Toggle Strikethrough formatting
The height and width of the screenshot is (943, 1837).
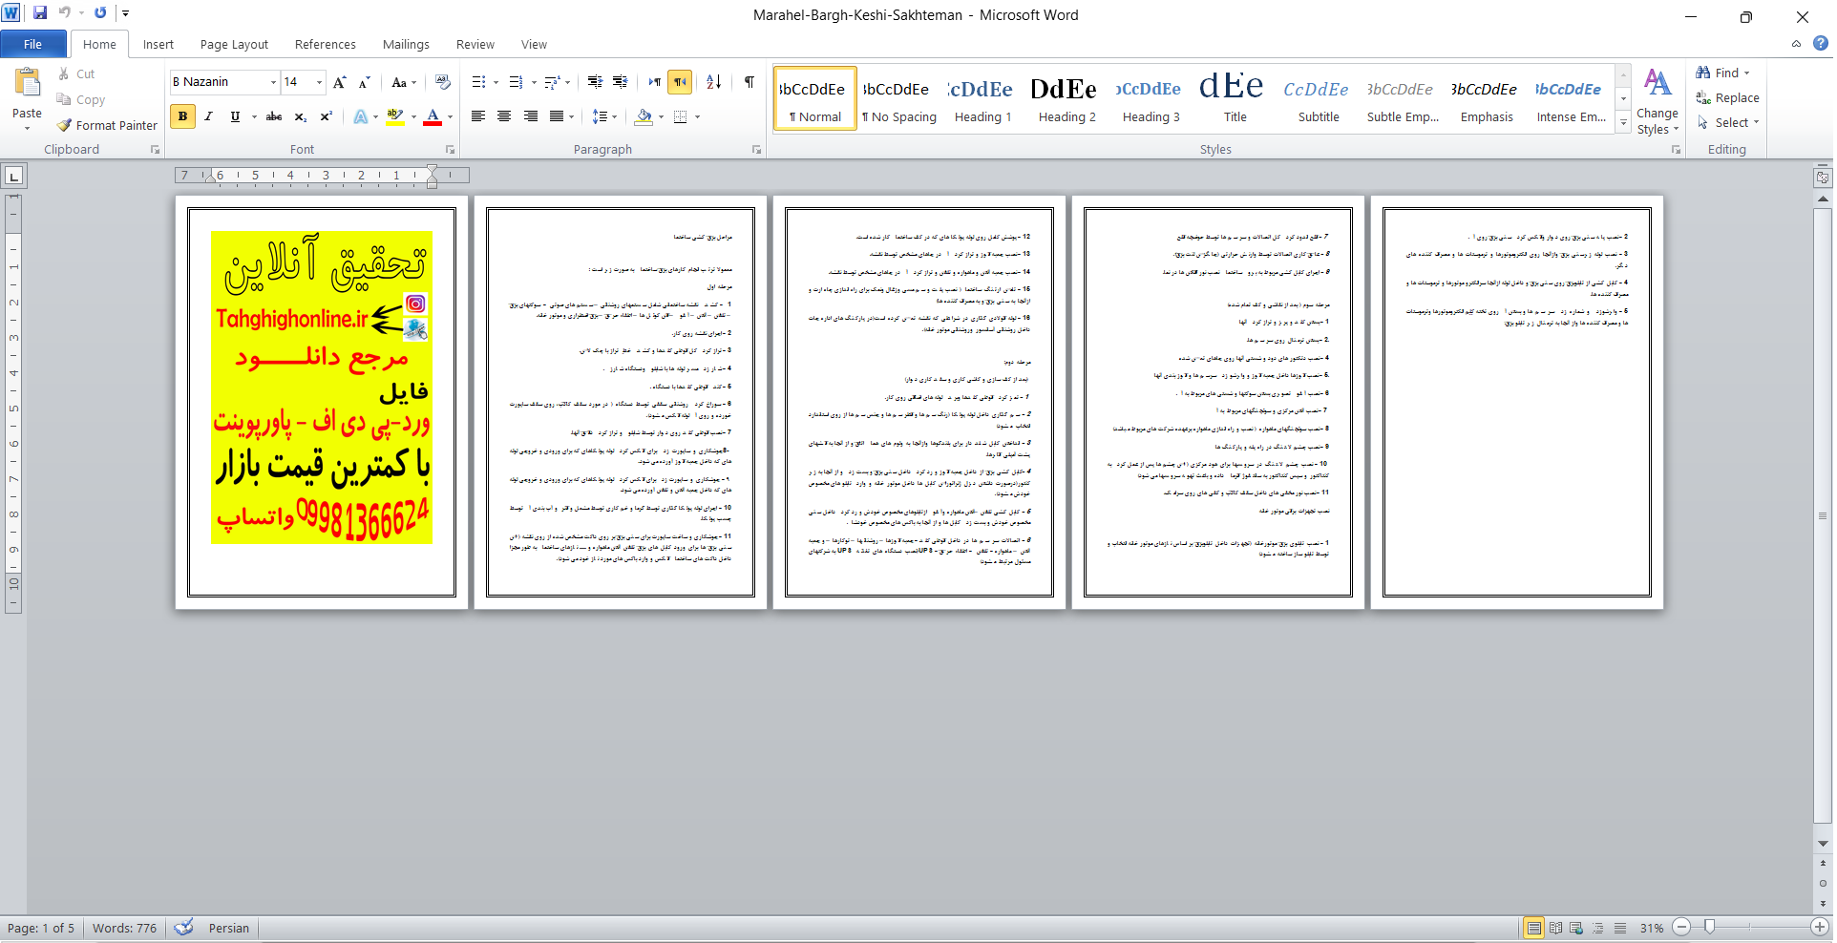274,116
